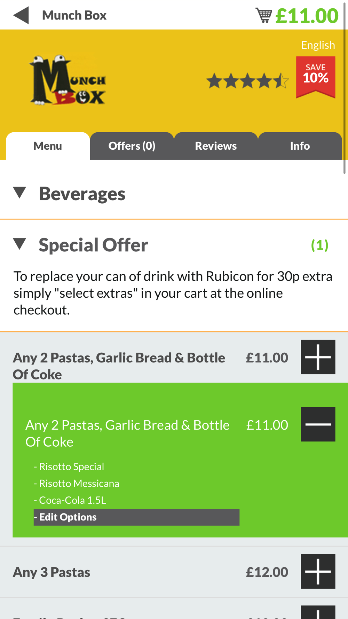Tap the £11.00 cart total
348x619 pixels.
tap(307, 16)
